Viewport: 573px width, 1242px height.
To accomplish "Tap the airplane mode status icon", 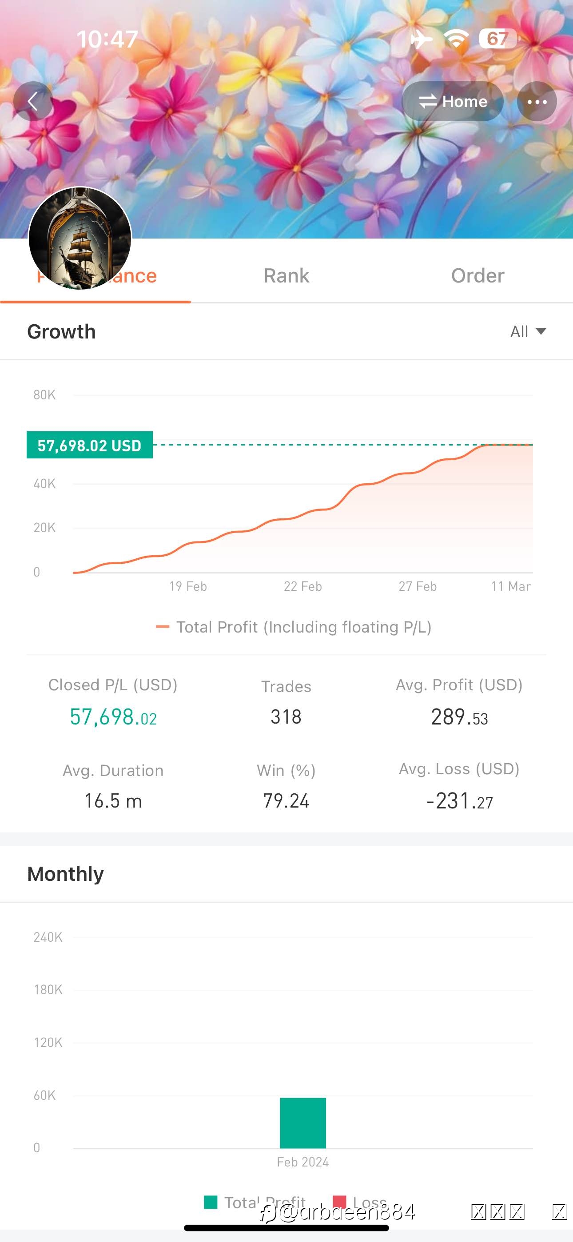I will pos(422,39).
